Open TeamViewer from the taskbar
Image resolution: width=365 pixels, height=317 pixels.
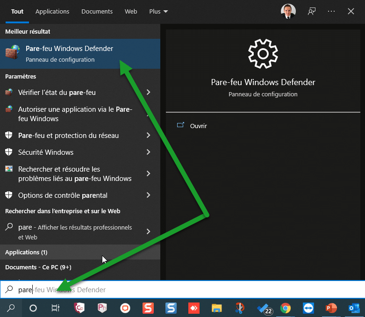point(308,308)
